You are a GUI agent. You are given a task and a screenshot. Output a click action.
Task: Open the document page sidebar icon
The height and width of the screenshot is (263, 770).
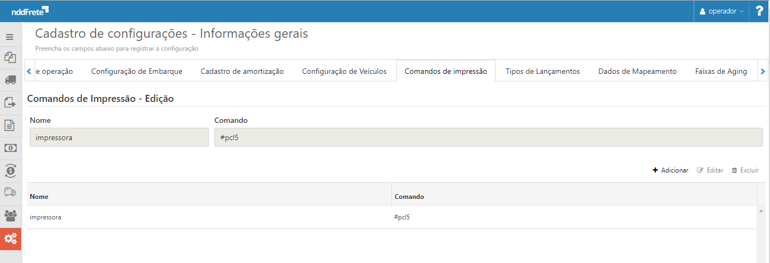[10, 125]
